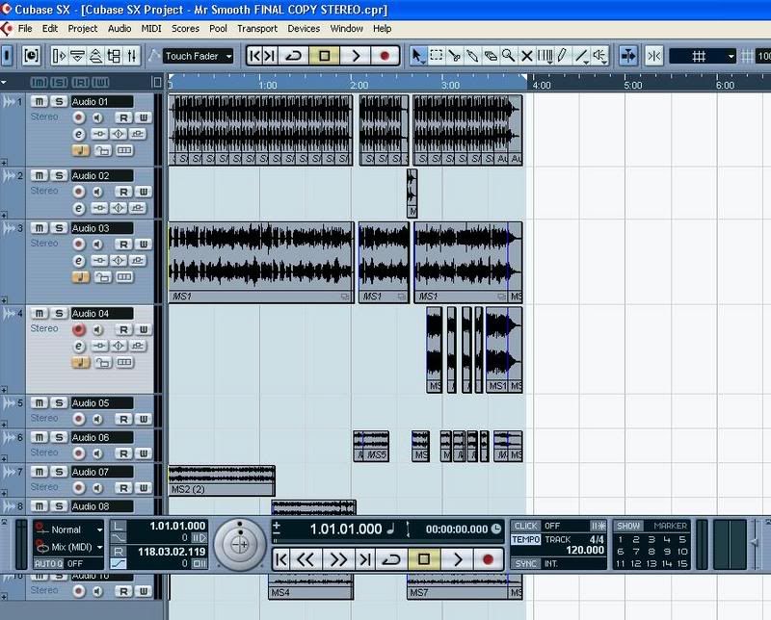Click SHOW marker button in transport

628,526
